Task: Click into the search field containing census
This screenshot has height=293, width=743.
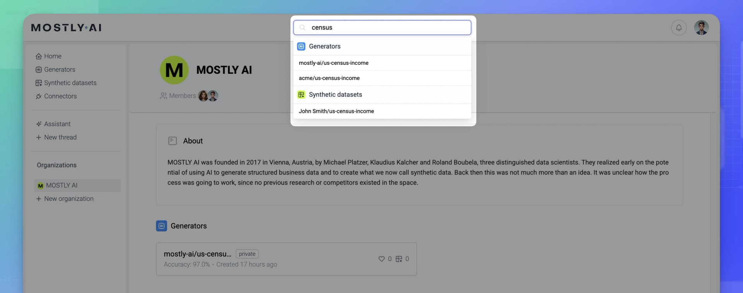Action: [382, 27]
